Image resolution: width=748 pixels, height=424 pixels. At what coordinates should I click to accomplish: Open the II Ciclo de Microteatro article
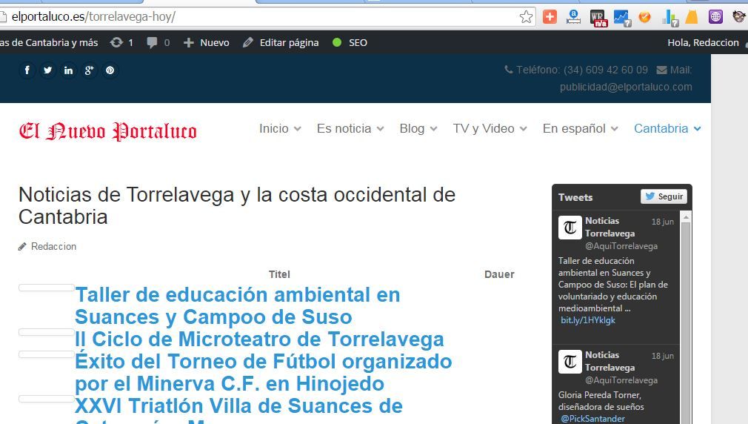click(x=259, y=339)
